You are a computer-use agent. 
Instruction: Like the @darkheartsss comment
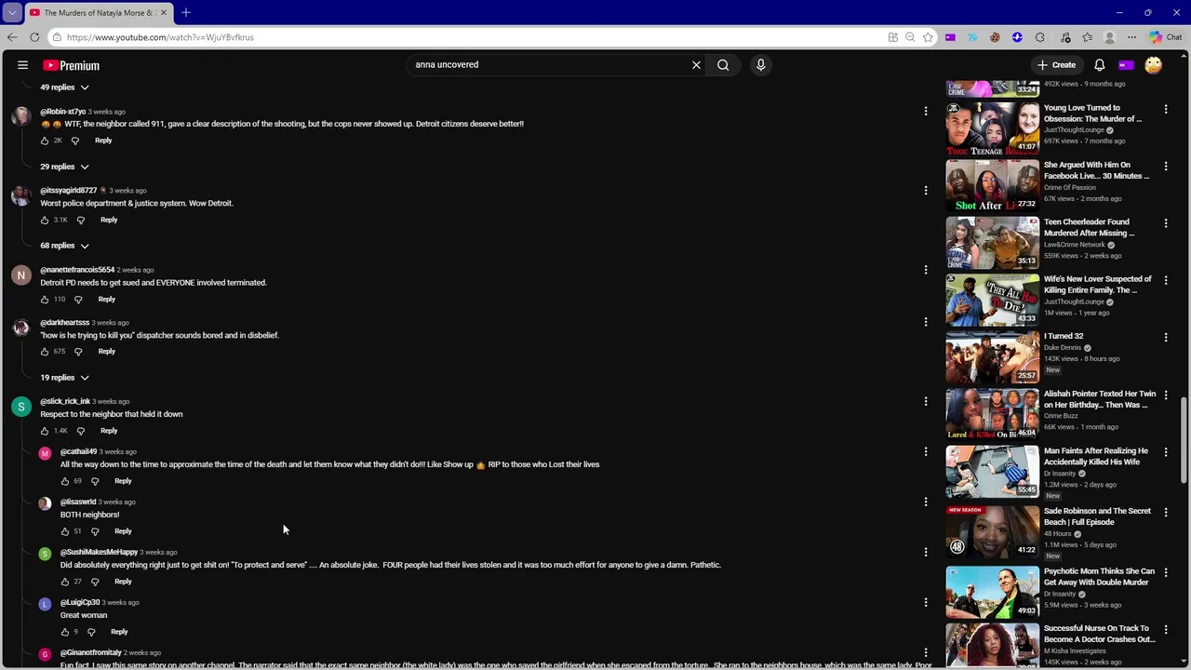pos(44,352)
